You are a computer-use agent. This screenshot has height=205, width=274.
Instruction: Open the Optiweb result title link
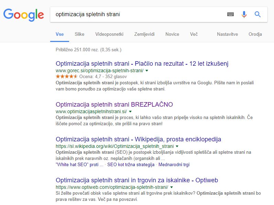click(137, 180)
